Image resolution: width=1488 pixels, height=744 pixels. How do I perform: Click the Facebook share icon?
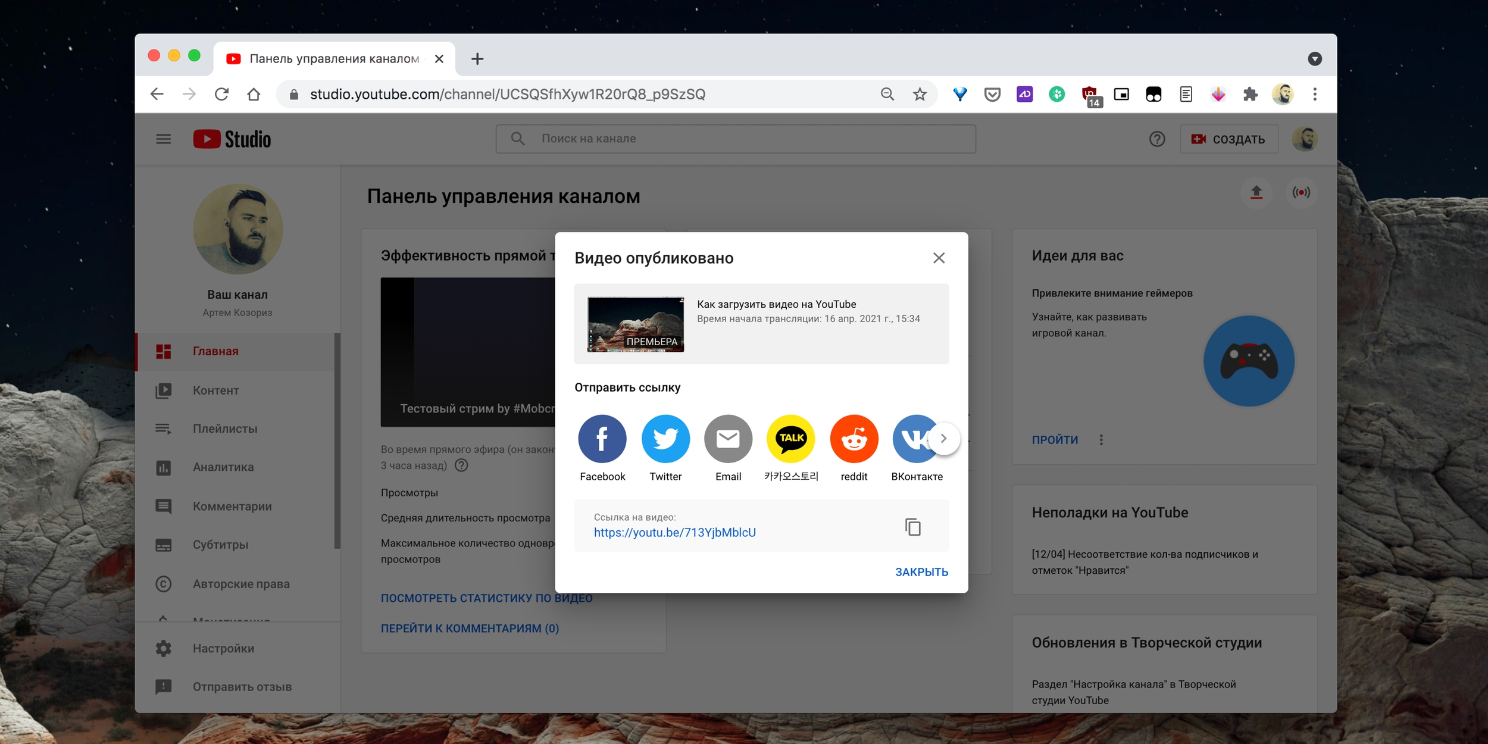601,437
